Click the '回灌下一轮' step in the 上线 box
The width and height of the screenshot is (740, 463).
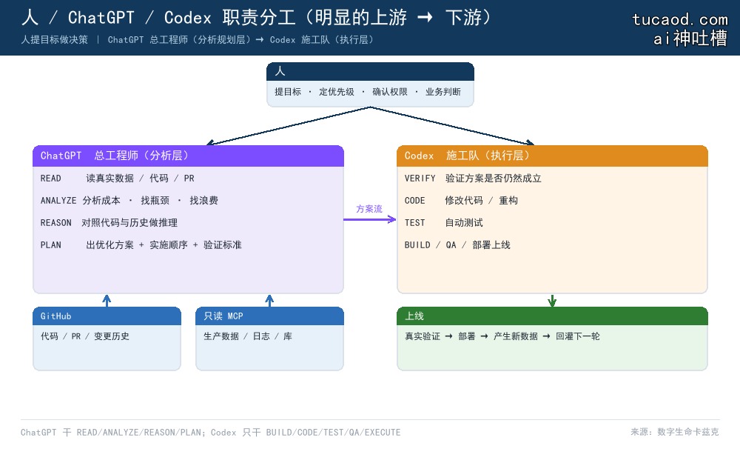coord(577,336)
